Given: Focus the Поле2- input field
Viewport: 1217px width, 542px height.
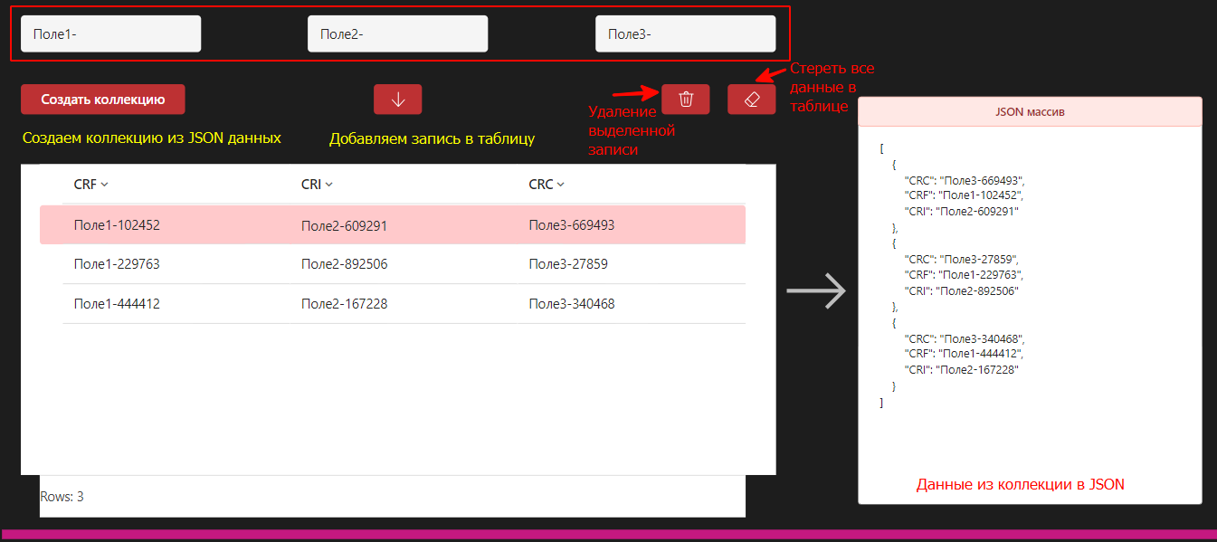Looking at the screenshot, I should [397, 34].
